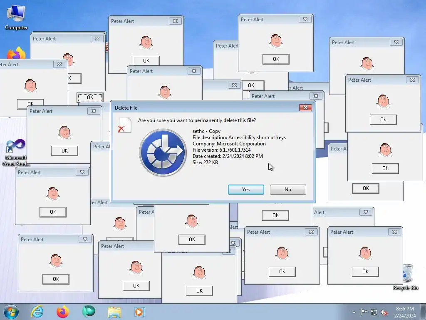
Task: Open the Computer desktop icon
Action: 16,17
